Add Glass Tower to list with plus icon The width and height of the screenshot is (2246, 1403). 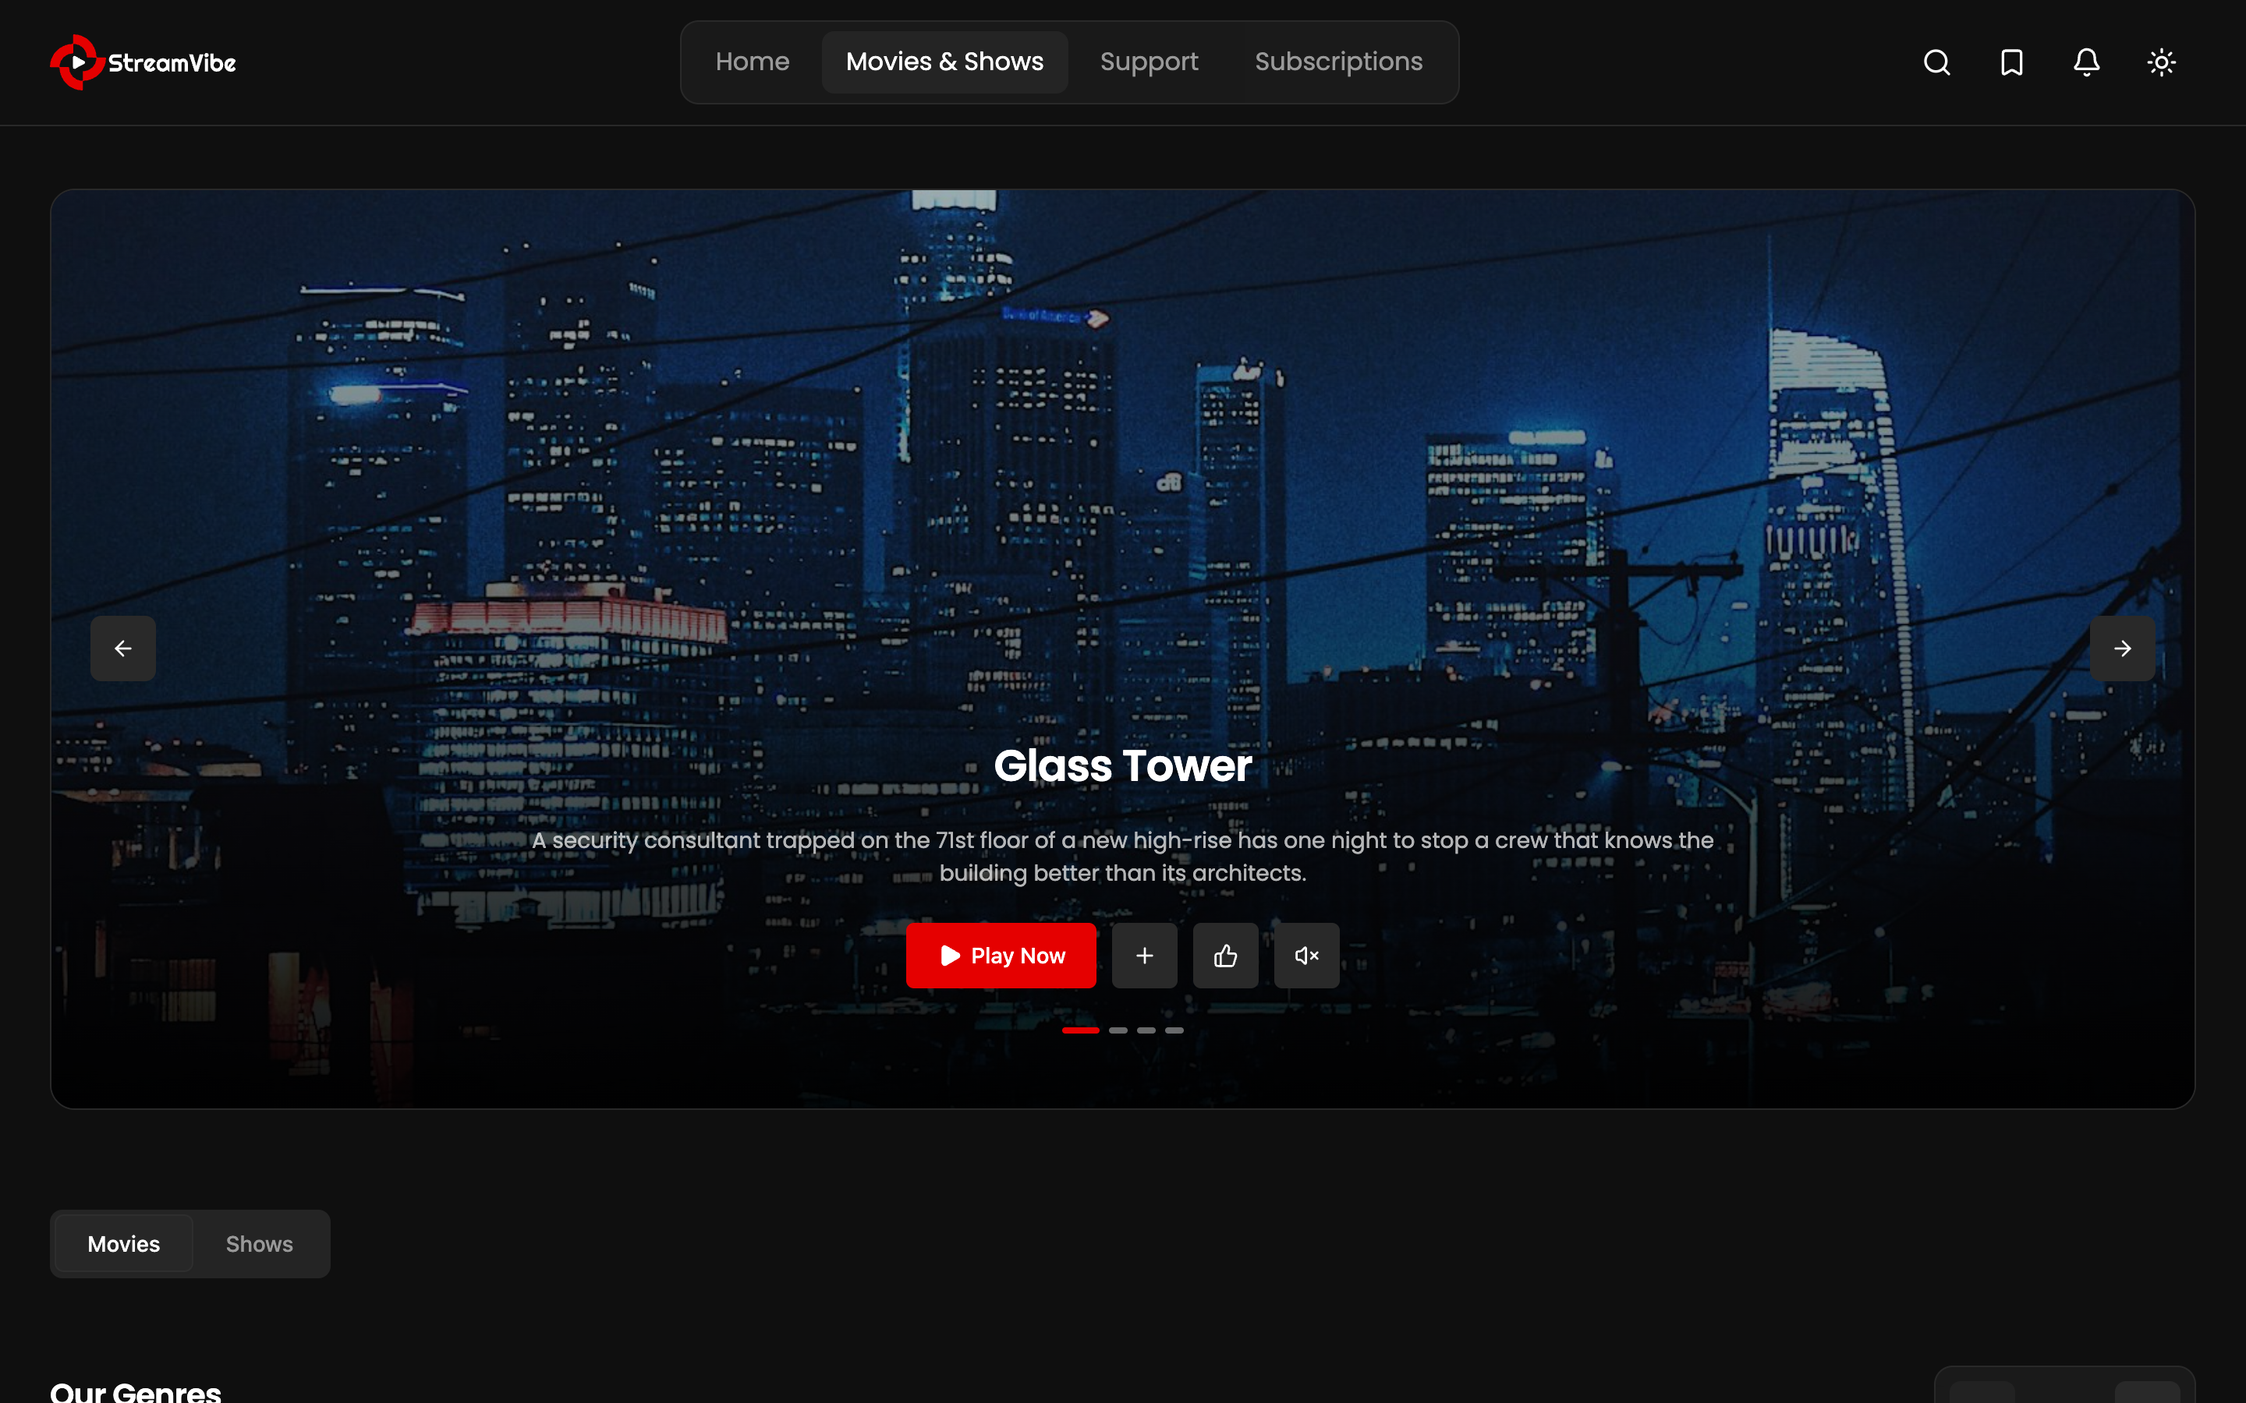(x=1144, y=956)
